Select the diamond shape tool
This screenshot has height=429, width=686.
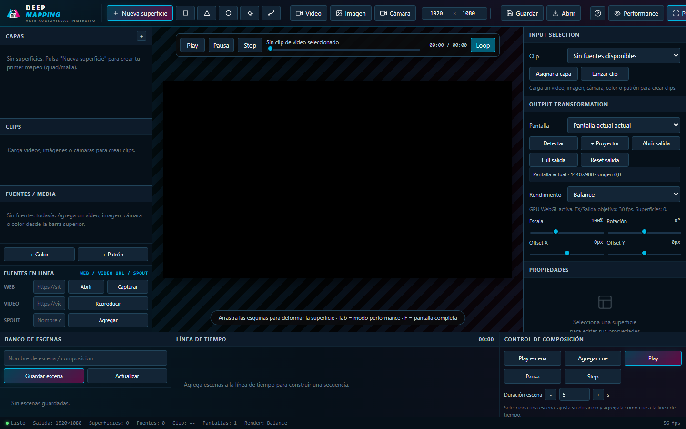[x=250, y=13]
